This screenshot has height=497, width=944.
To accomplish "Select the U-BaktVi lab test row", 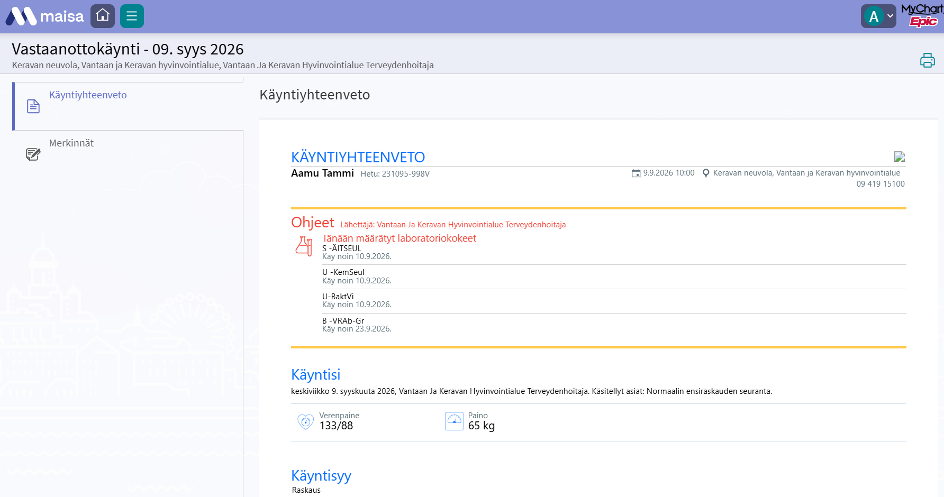I will tap(614, 301).
